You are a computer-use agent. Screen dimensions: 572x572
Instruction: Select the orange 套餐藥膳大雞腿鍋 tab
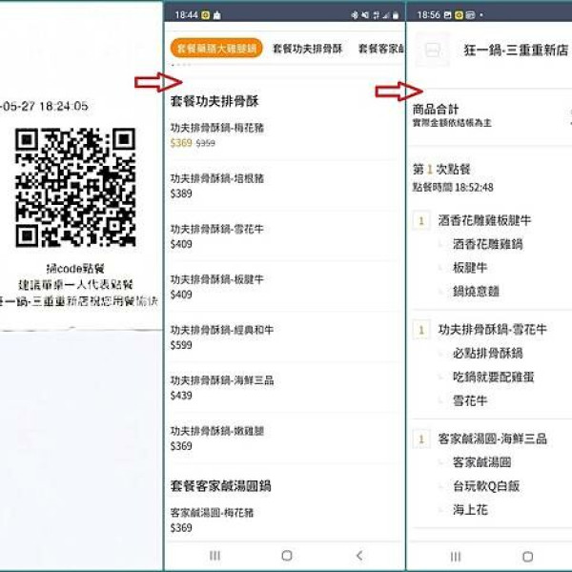click(215, 48)
